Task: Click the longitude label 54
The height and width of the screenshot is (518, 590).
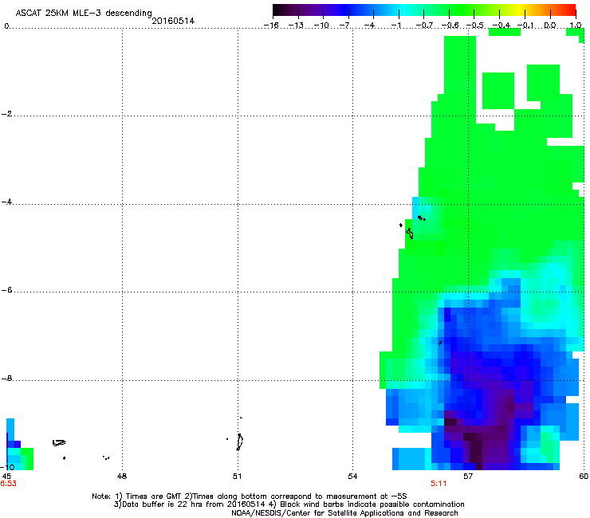Action: pos(352,477)
